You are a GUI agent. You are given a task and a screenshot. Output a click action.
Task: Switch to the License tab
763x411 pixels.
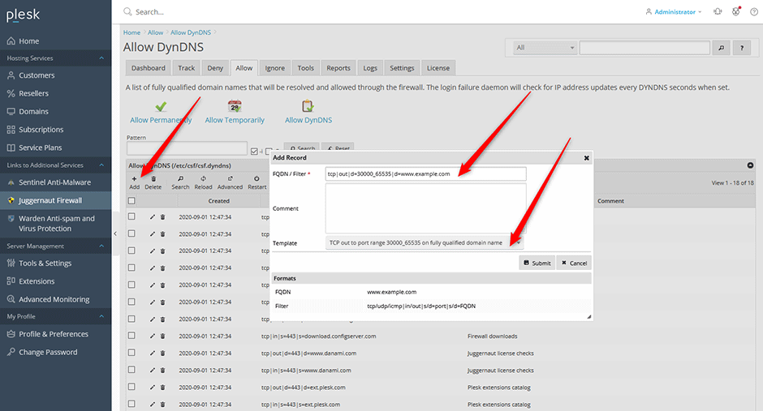(438, 68)
